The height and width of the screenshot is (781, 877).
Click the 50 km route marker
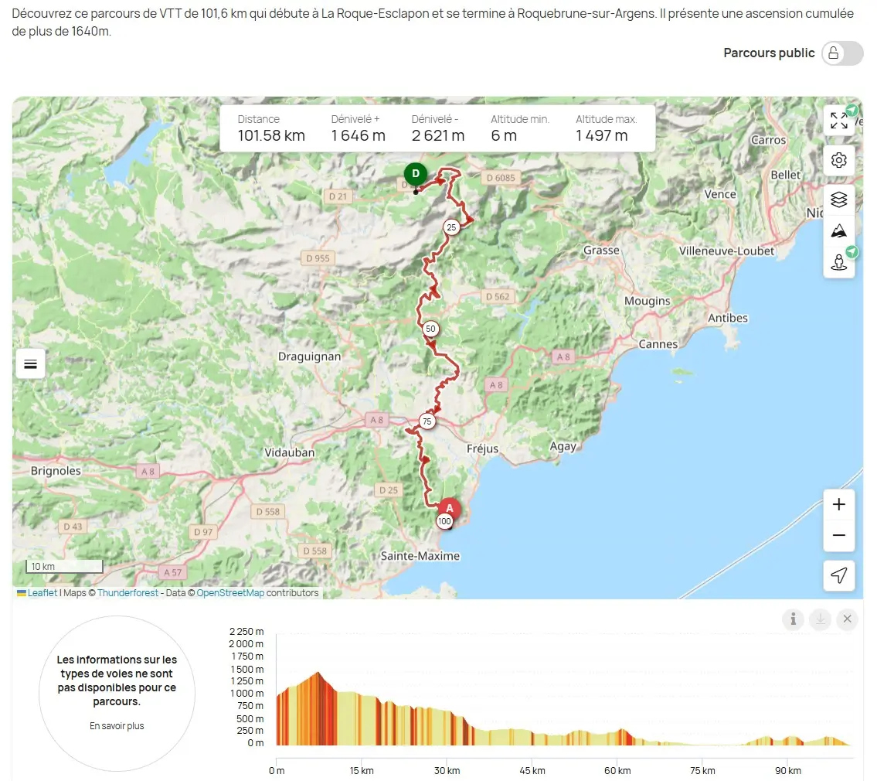[x=430, y=329]
